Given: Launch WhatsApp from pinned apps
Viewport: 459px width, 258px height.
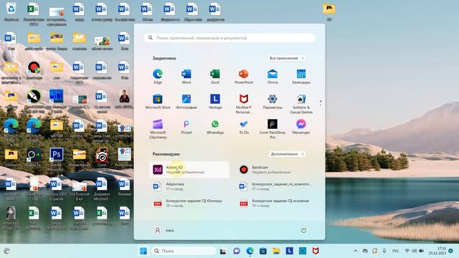Looking at the screenshot, I should [215, 127].
